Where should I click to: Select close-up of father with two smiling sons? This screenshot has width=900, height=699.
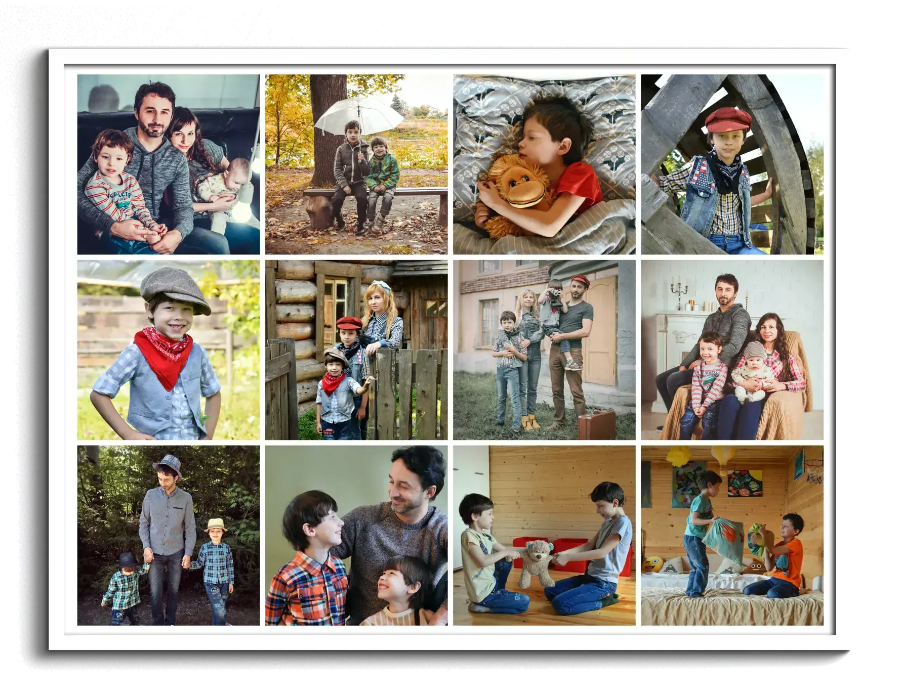click(356, 535)
